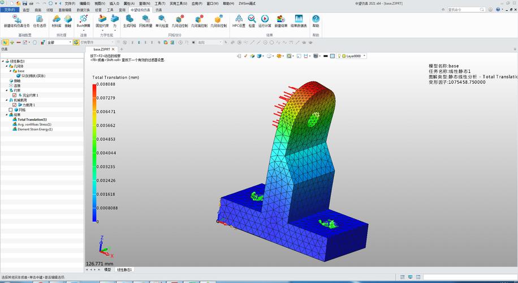Click the red minus icon in filter toolbar
Image resolution: width=518 pixels, height=283 pixels.
click(19, 42)
